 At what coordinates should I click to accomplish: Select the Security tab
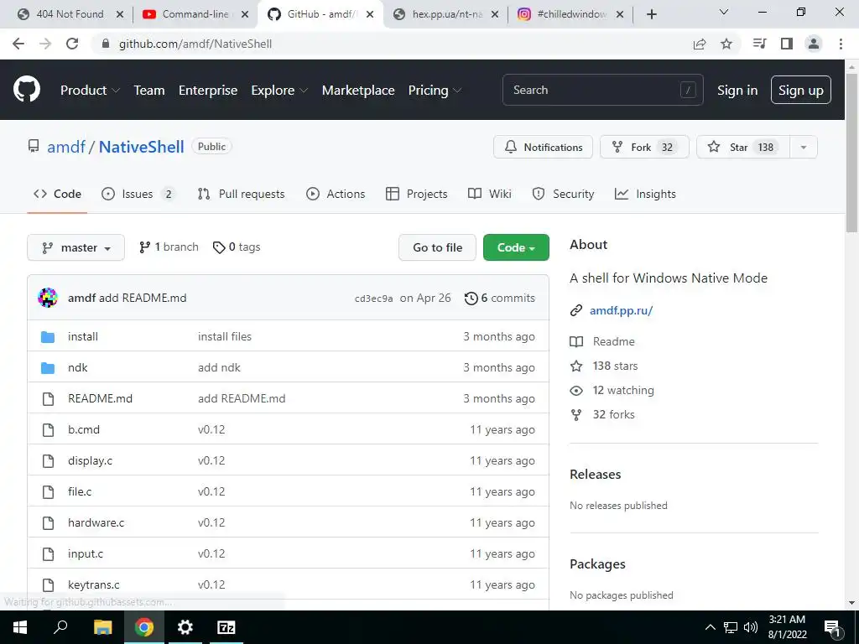tap(563, 194)
